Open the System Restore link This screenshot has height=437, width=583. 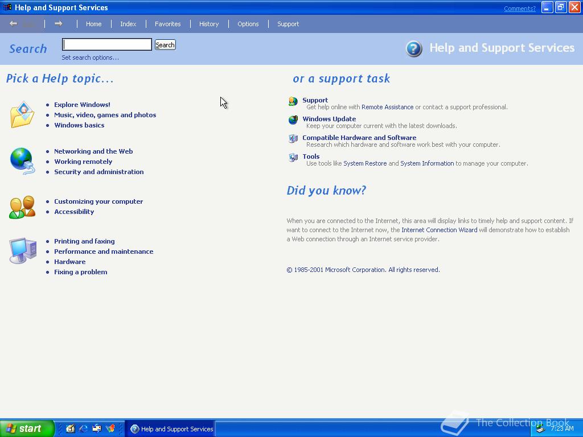point(365,163)
